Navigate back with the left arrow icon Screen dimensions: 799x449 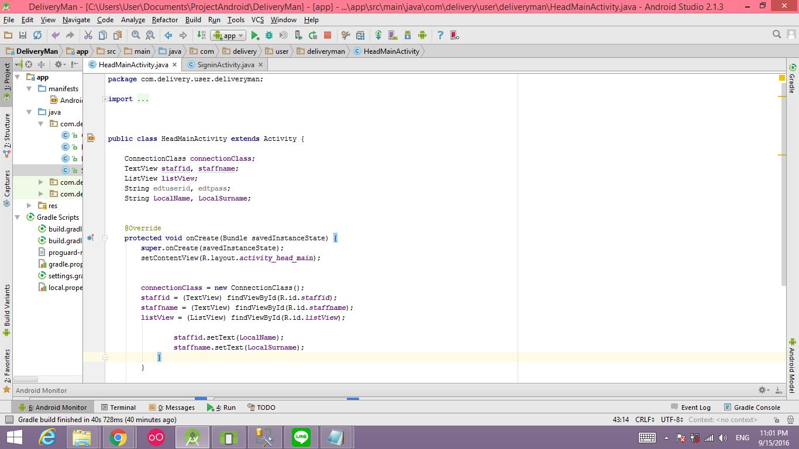[x=168, y=36]
